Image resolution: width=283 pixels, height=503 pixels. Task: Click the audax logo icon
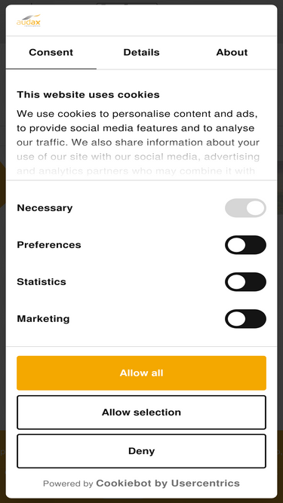click(29, 20)
